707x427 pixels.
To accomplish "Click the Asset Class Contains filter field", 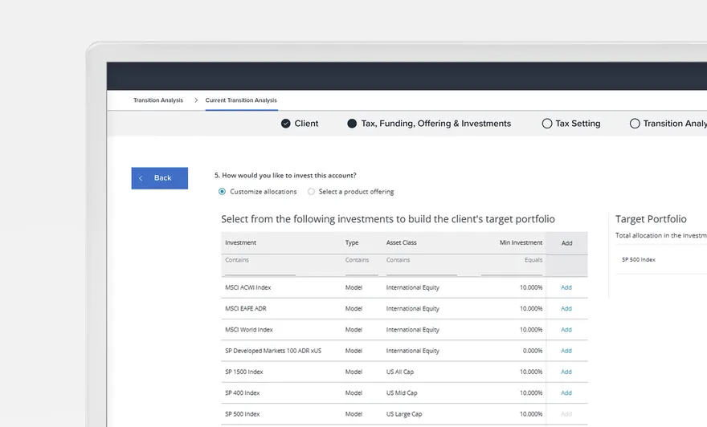I will tap(422, 266).
